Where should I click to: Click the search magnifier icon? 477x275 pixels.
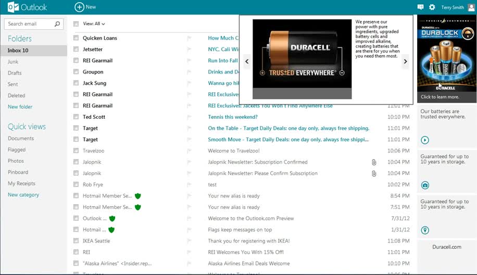click(x=57, y=24)
